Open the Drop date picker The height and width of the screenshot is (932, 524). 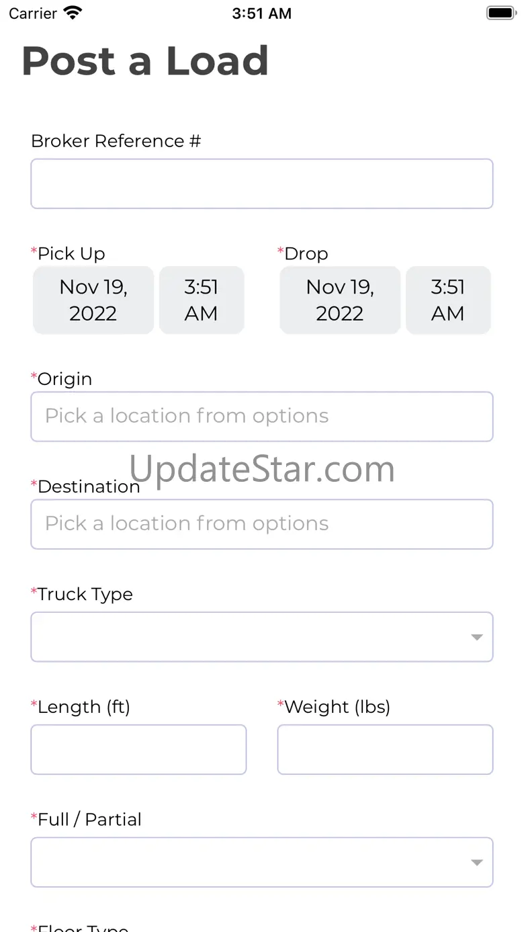pyautogui.click(x=340, y=300)
